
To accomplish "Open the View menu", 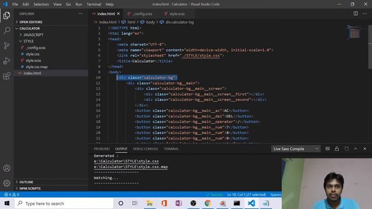I will point(57,4).
